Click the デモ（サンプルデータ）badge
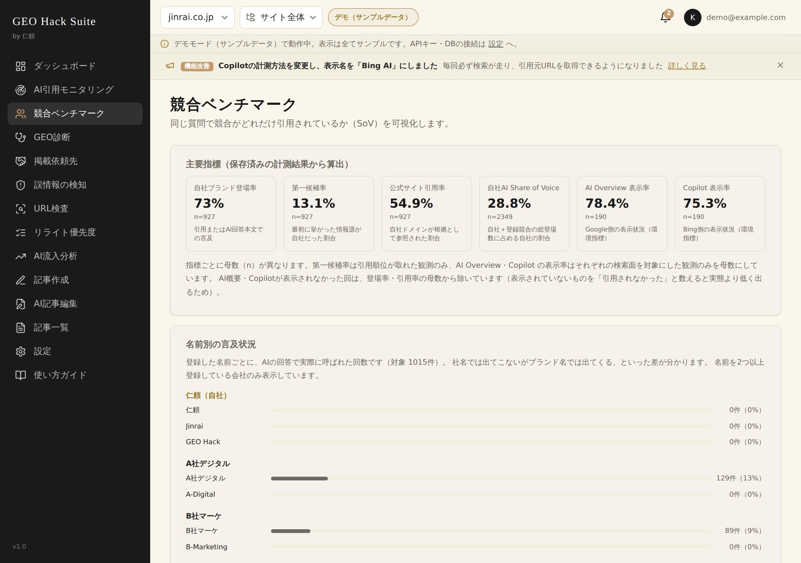The image size is (801, 563). click(x=373, y=17)
